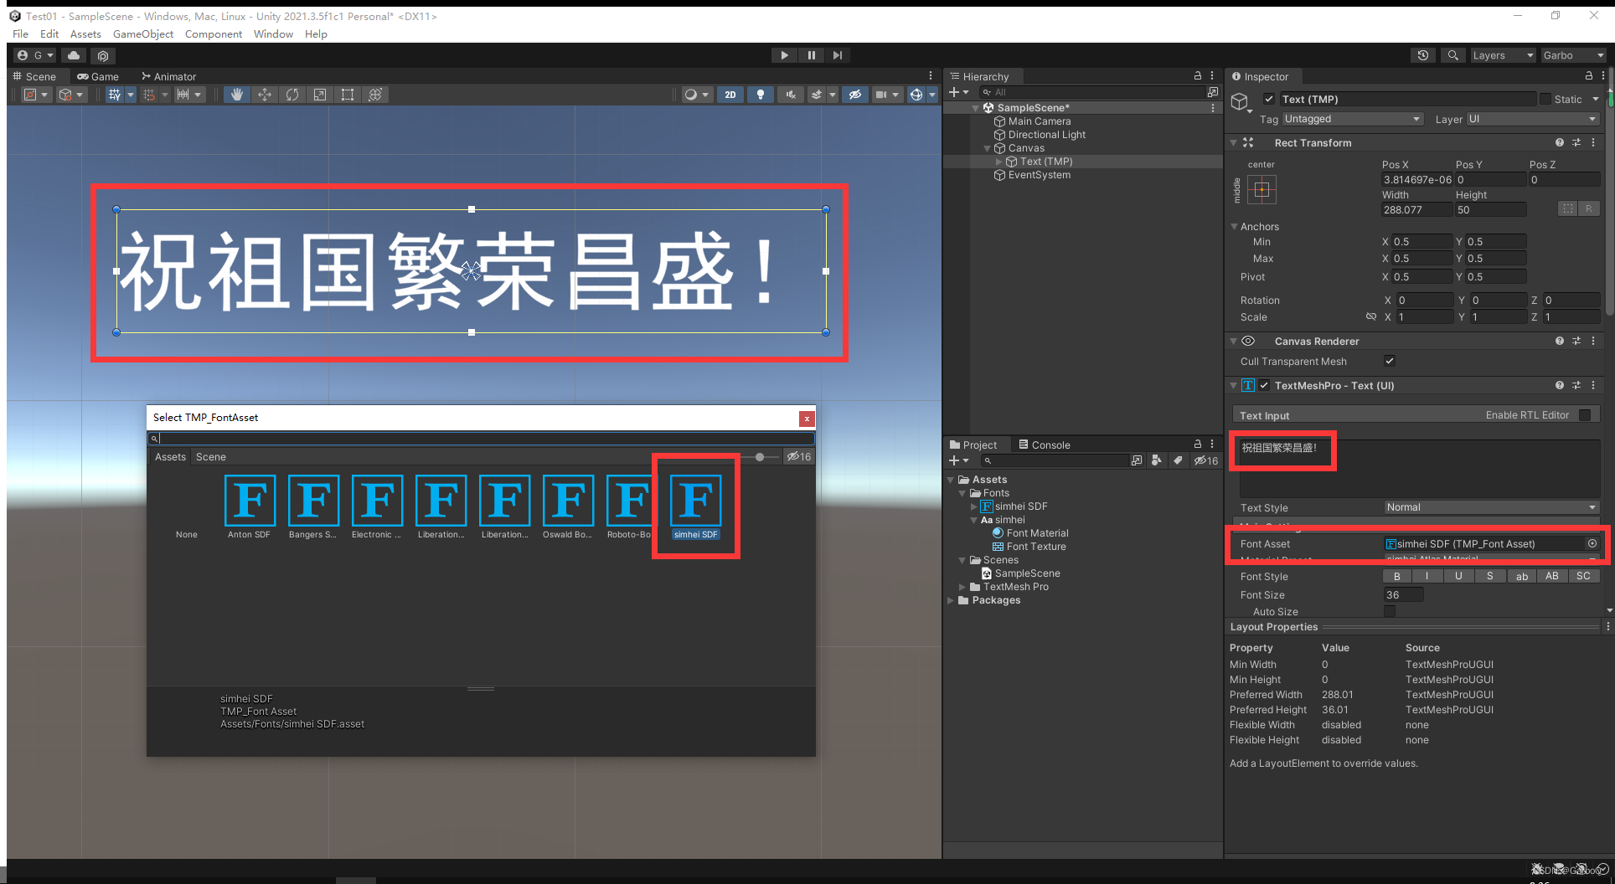Image resolution: width=1615 pixels, height=884 pixels.
Task: Click the Pause button
Action: click(811, 54)
